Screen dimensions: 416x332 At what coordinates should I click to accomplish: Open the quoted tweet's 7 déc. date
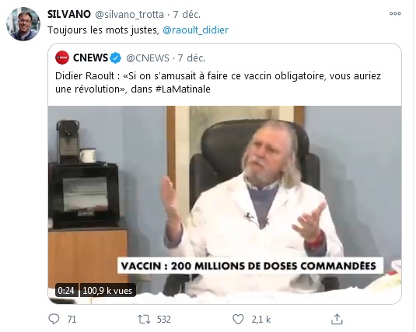(x=191, y=58)
